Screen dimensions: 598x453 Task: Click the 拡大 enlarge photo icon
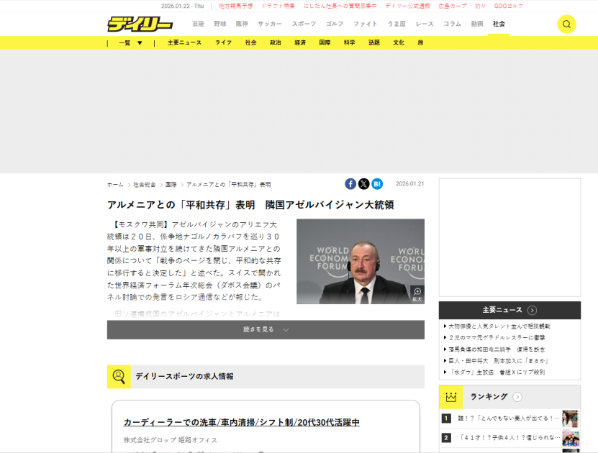tap(417, 293)
